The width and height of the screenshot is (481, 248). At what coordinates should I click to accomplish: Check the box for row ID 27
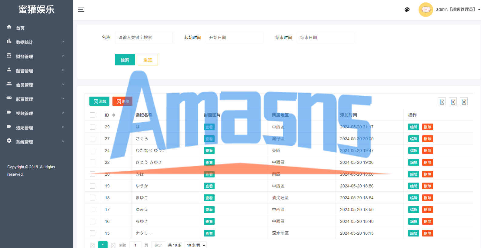point(92,139)
